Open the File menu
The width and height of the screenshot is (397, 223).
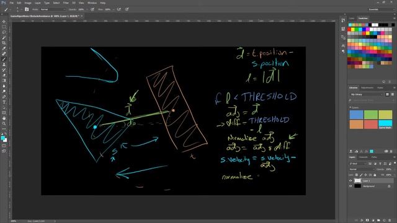[12, 2]
